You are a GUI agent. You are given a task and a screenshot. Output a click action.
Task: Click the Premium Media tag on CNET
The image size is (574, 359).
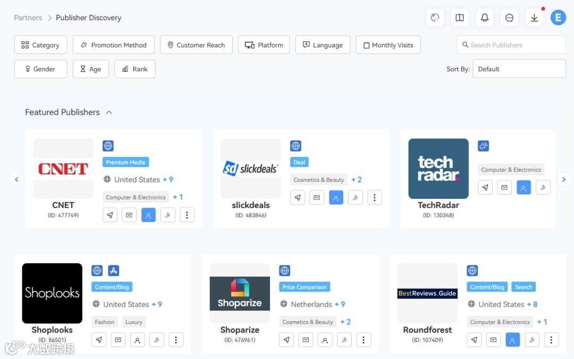coord(125,162)
